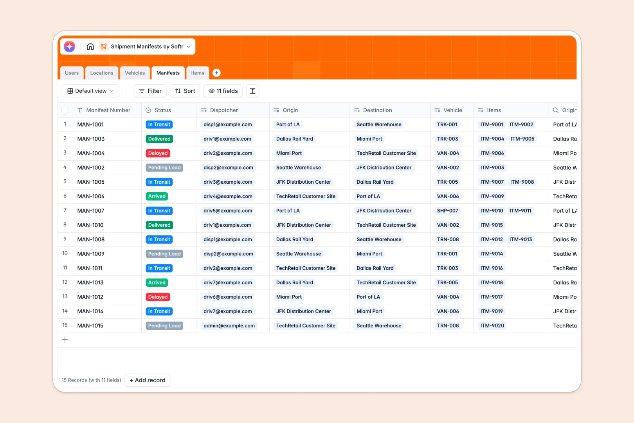634x423 pixels.
Task: Click driv6@example.com dispatcher chip
Action: (228, 297)
